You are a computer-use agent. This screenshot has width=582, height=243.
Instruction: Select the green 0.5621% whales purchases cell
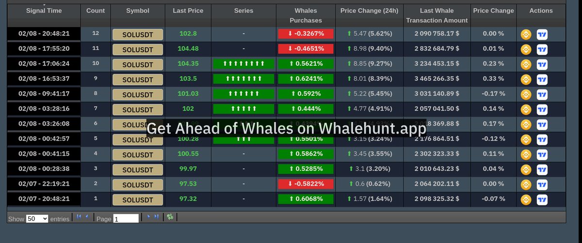tap(306, 64)
